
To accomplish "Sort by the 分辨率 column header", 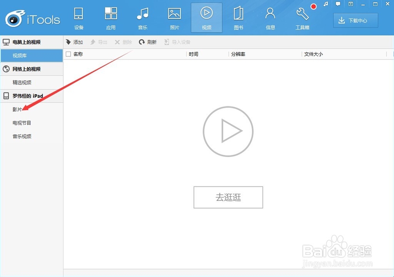I will pos(238,54).
